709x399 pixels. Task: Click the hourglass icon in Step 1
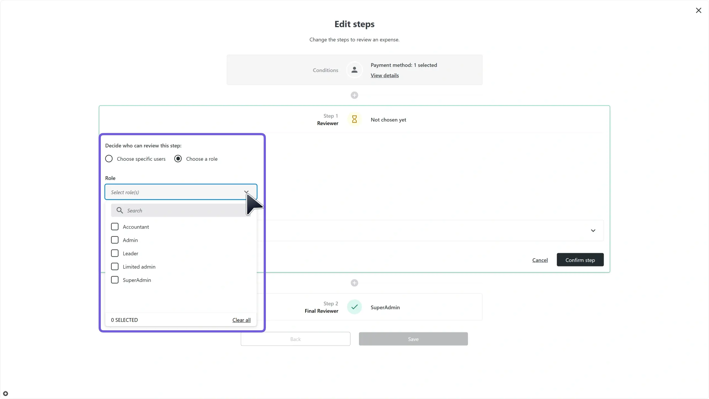(354, 119)
